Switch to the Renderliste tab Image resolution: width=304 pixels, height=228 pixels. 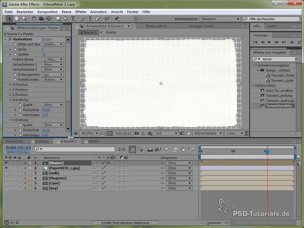click(x=15, y=141)
